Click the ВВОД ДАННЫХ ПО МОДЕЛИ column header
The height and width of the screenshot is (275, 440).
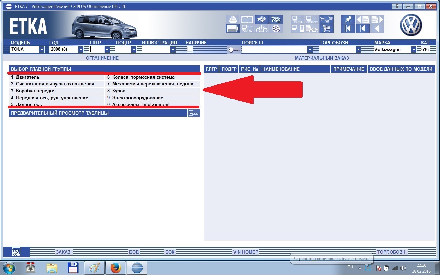401,69
